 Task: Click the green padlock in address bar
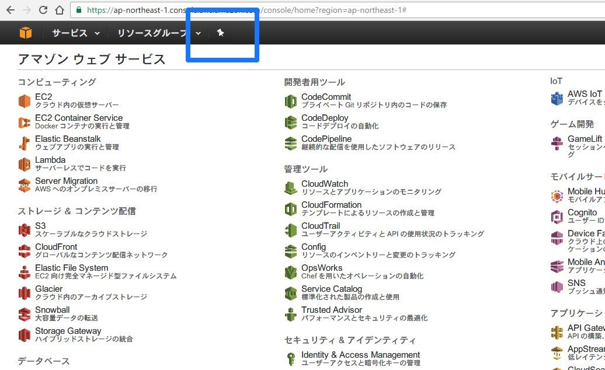[x=79, y=10]
